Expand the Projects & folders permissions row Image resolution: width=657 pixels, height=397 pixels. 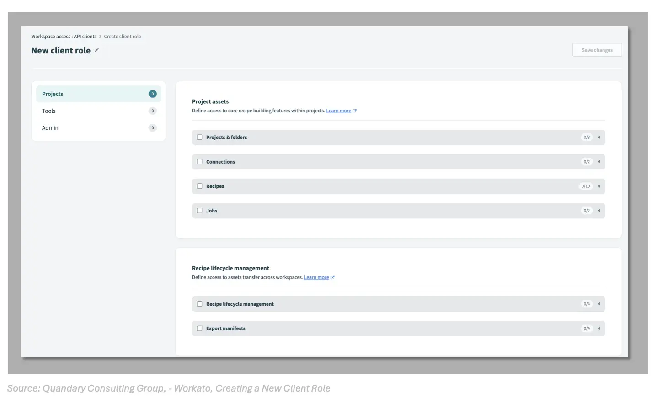[x=599, y=137]
